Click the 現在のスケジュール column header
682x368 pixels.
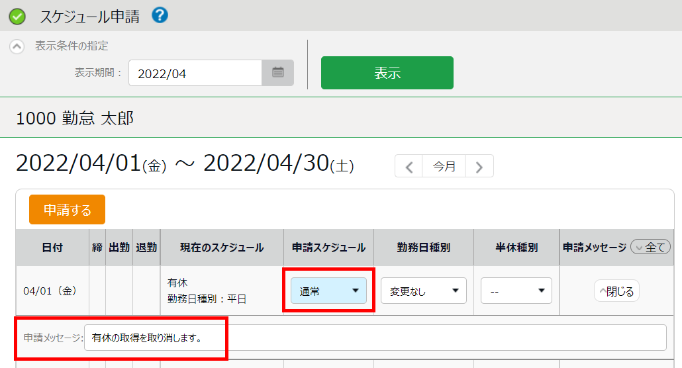click(x=222, y=248)
